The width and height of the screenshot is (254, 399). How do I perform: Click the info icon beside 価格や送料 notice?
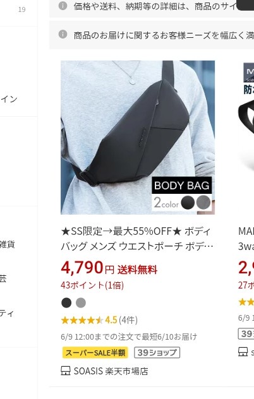point(63,6)
